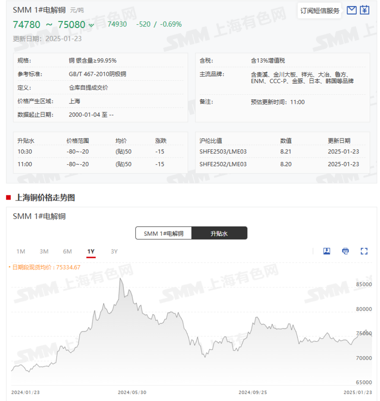Open the 6M chart period
Image resolution: width=380 pixels, height=401 pixels.
point(67,251)
